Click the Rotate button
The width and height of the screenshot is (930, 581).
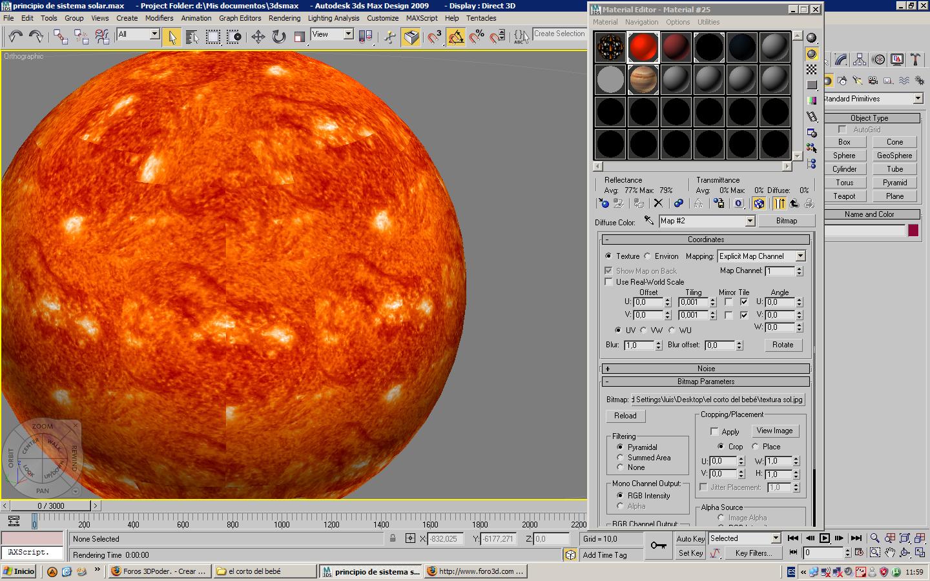click(783, 345)
